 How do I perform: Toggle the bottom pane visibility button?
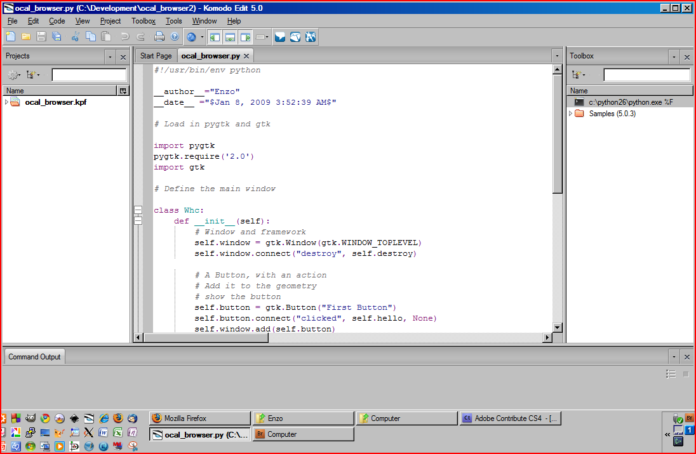(x=230, y=37)
